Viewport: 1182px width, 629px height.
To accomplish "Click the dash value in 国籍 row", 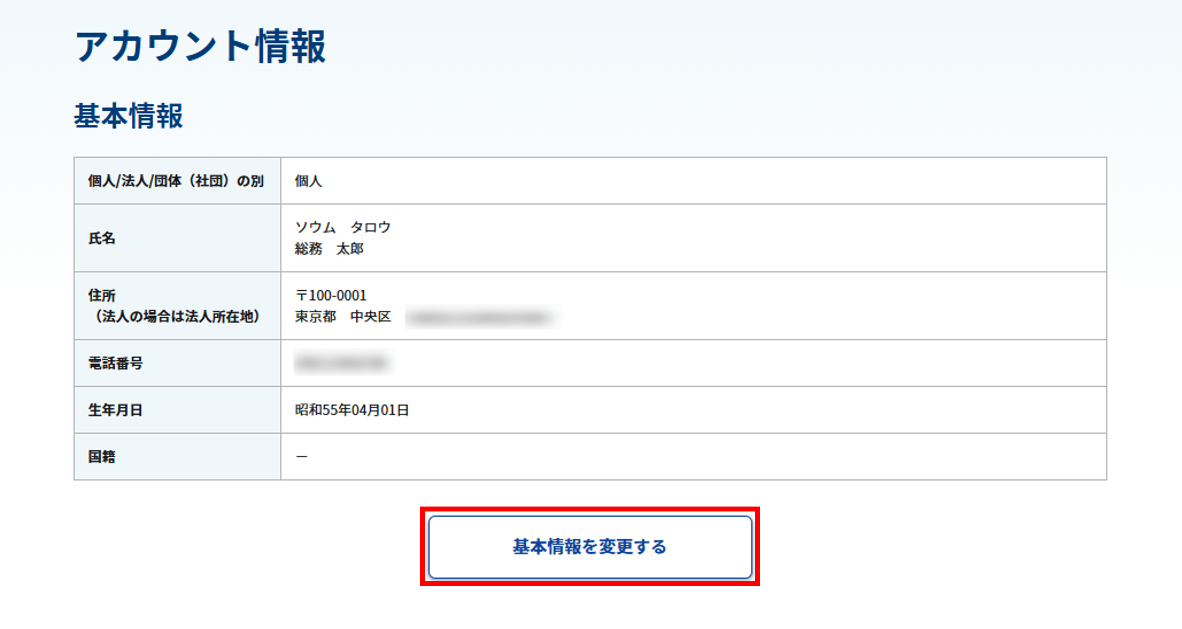I will 302,457.
